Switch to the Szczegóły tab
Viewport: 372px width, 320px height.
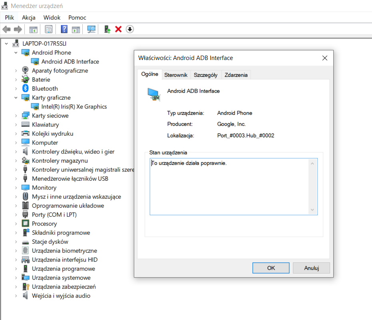pos(205,75)
